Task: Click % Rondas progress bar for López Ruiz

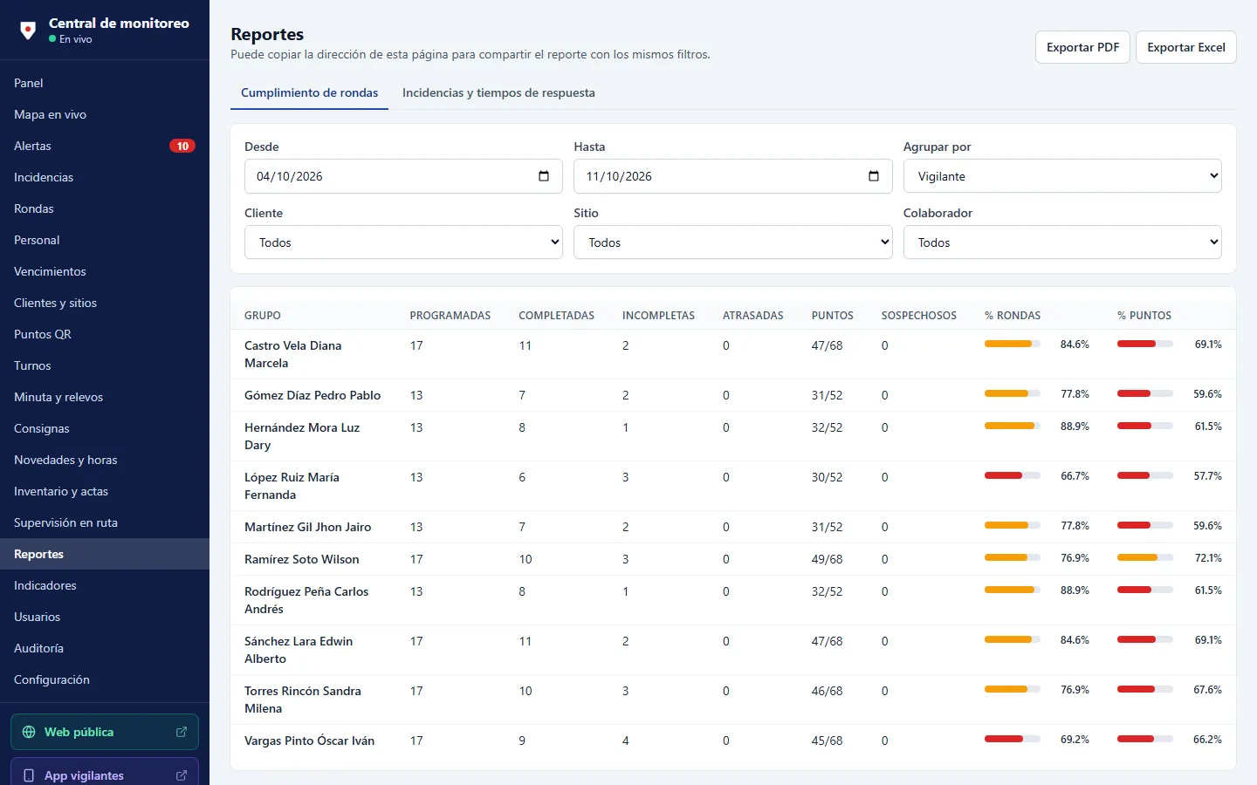Action: coord(1013,475)
